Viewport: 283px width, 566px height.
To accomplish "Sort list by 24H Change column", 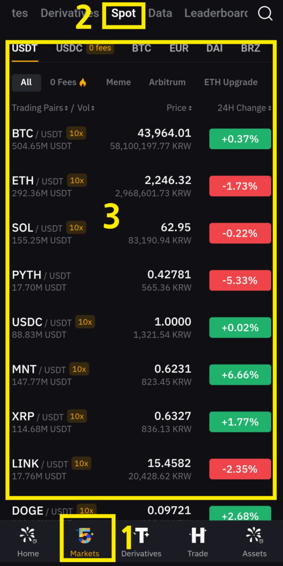I will pyautogui.click(x=244, y=108).
